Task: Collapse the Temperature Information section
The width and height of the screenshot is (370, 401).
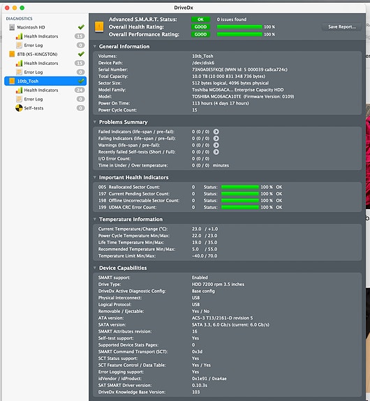Action: 95,219
